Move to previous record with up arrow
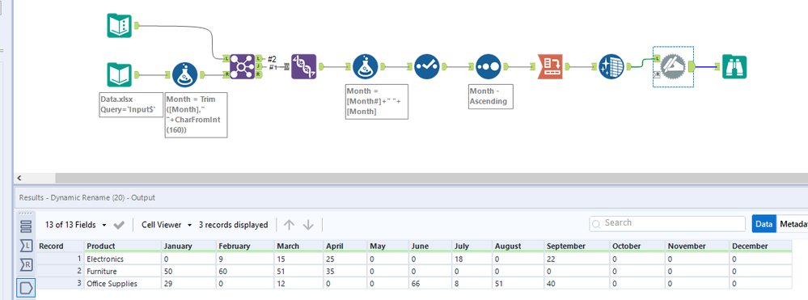808x300 pixels. pyautogui.click(x=290, y=225)
